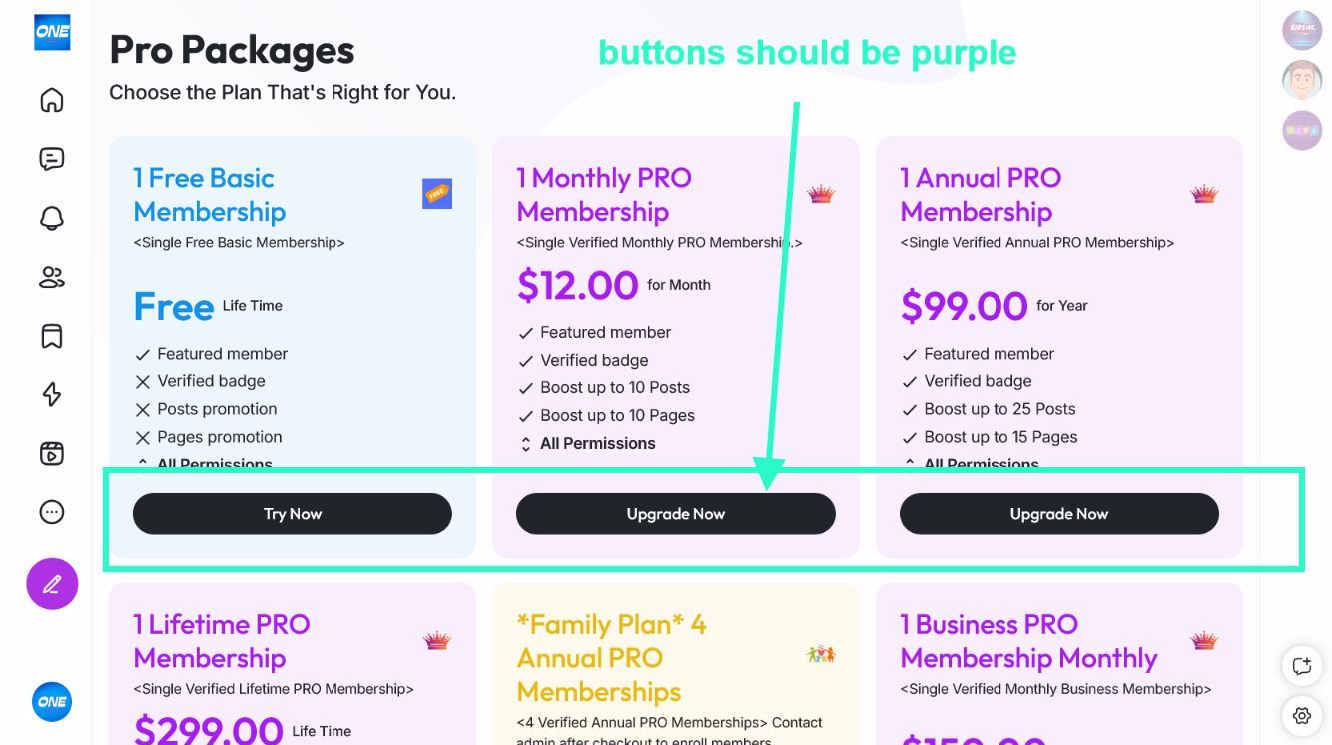Click the purple compose pencil button
Viewport: 1332px width, 745px height.
tap(52, 584)
